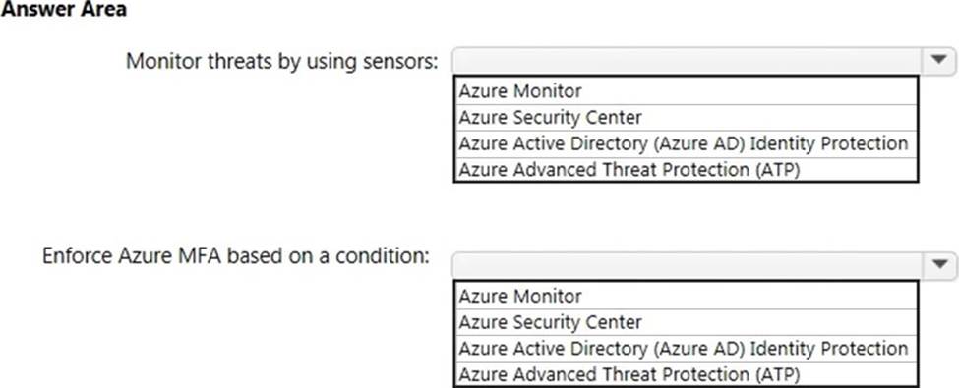
Task: Click the 'Monitor threats by using sensors' label
Action: [x=282, y=61]
